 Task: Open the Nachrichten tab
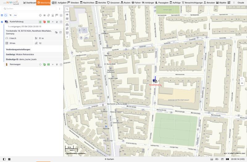pos(87,3)
